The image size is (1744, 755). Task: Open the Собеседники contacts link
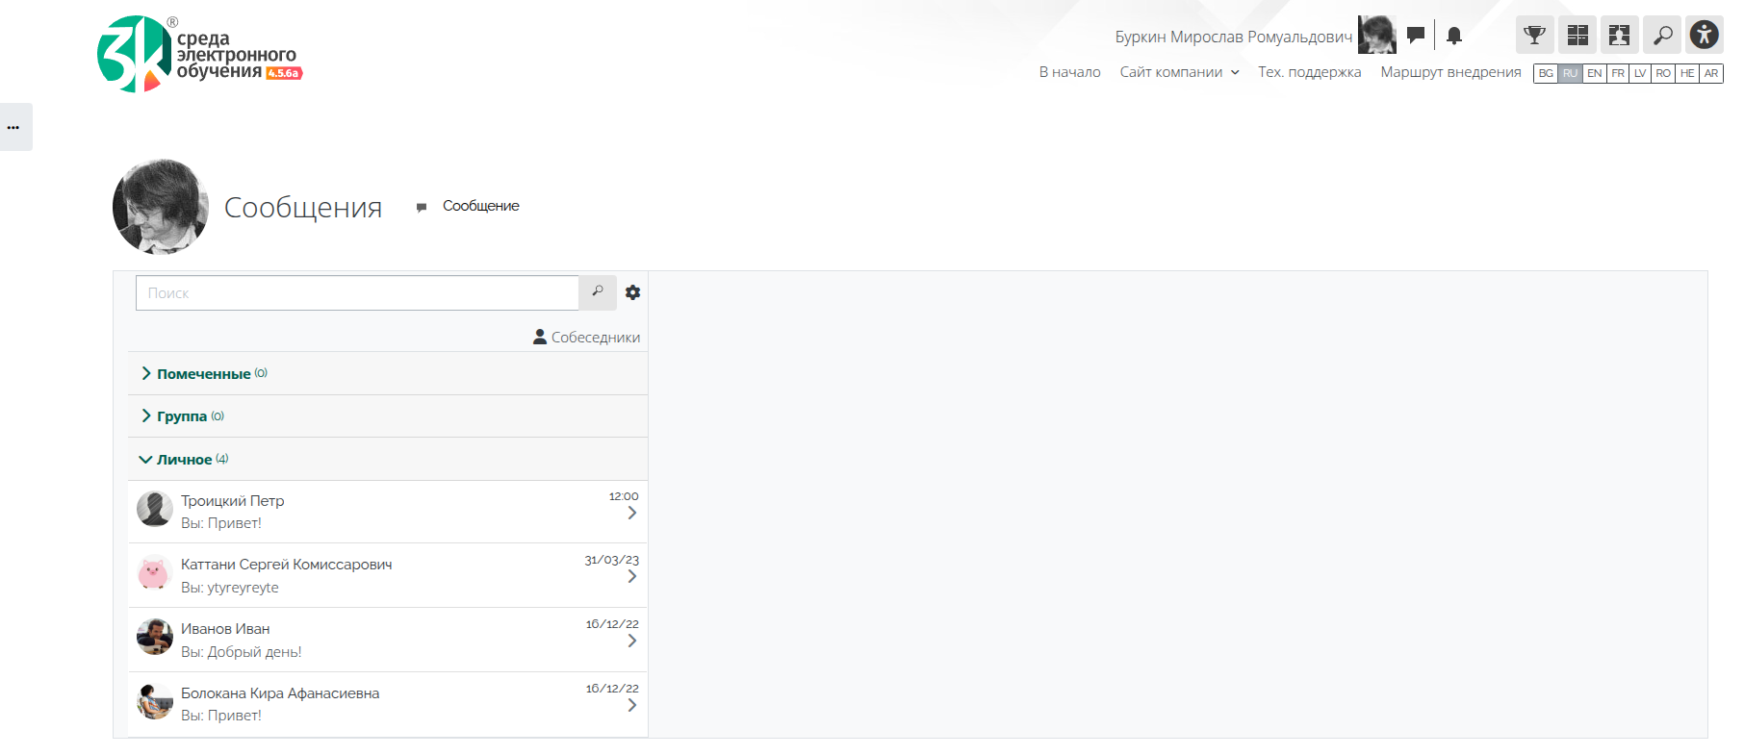click(586, 338)
